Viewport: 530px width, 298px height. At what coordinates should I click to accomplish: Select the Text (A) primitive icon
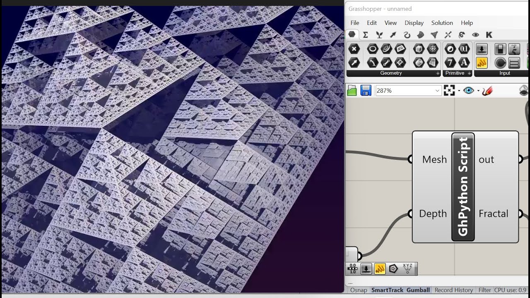tap(464, 62)
